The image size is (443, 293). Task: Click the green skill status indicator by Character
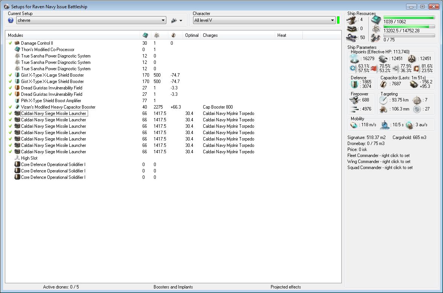[x=338, y=20]
